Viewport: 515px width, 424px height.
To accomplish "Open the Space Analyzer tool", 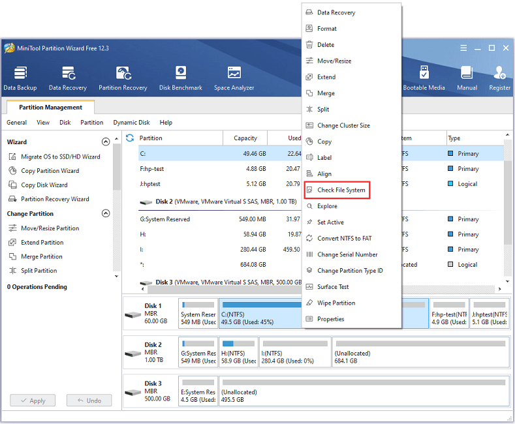I will click(x=234, y=78).
